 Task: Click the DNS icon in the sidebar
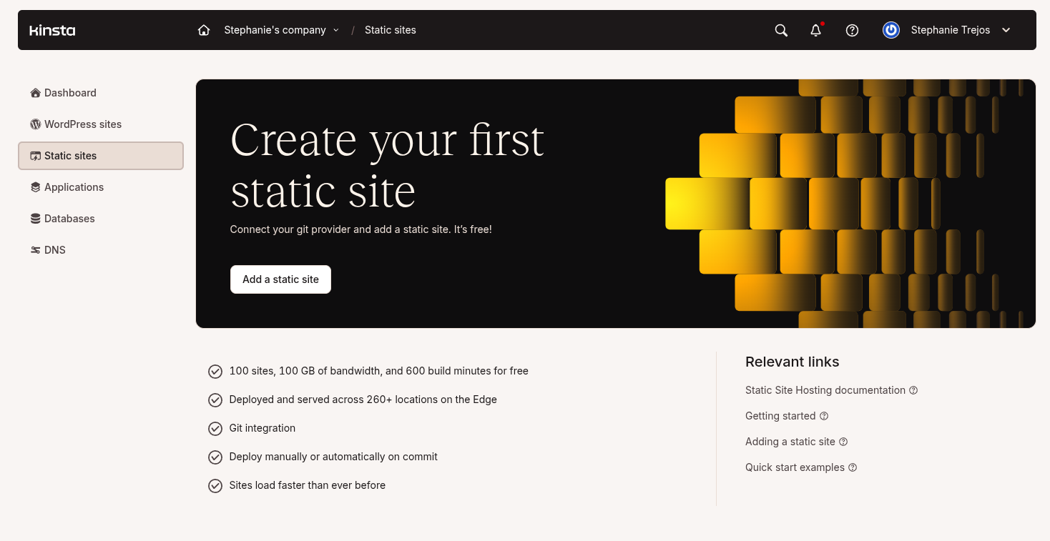tap(35, 249)
